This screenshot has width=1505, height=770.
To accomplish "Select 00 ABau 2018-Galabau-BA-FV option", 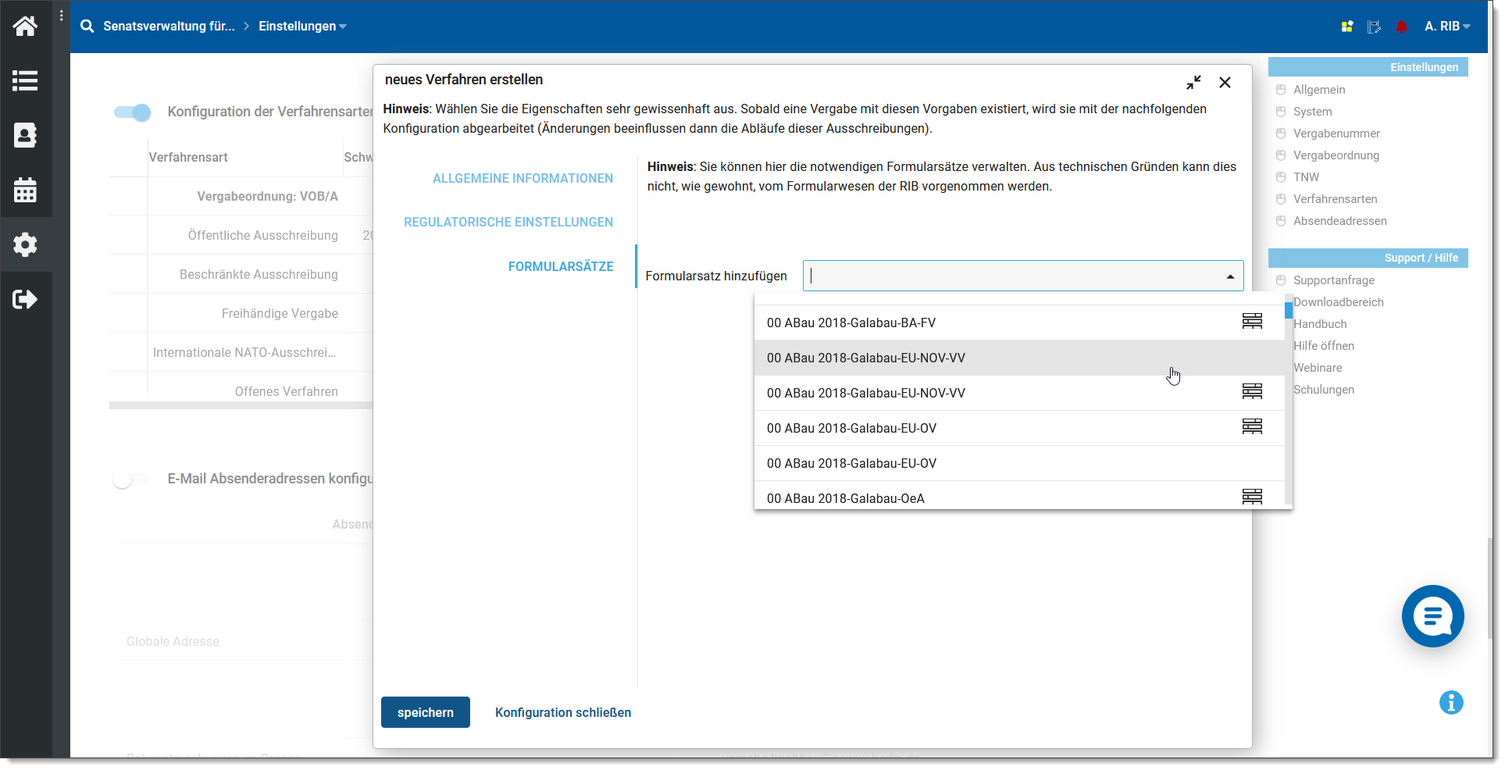I will 851,323.
